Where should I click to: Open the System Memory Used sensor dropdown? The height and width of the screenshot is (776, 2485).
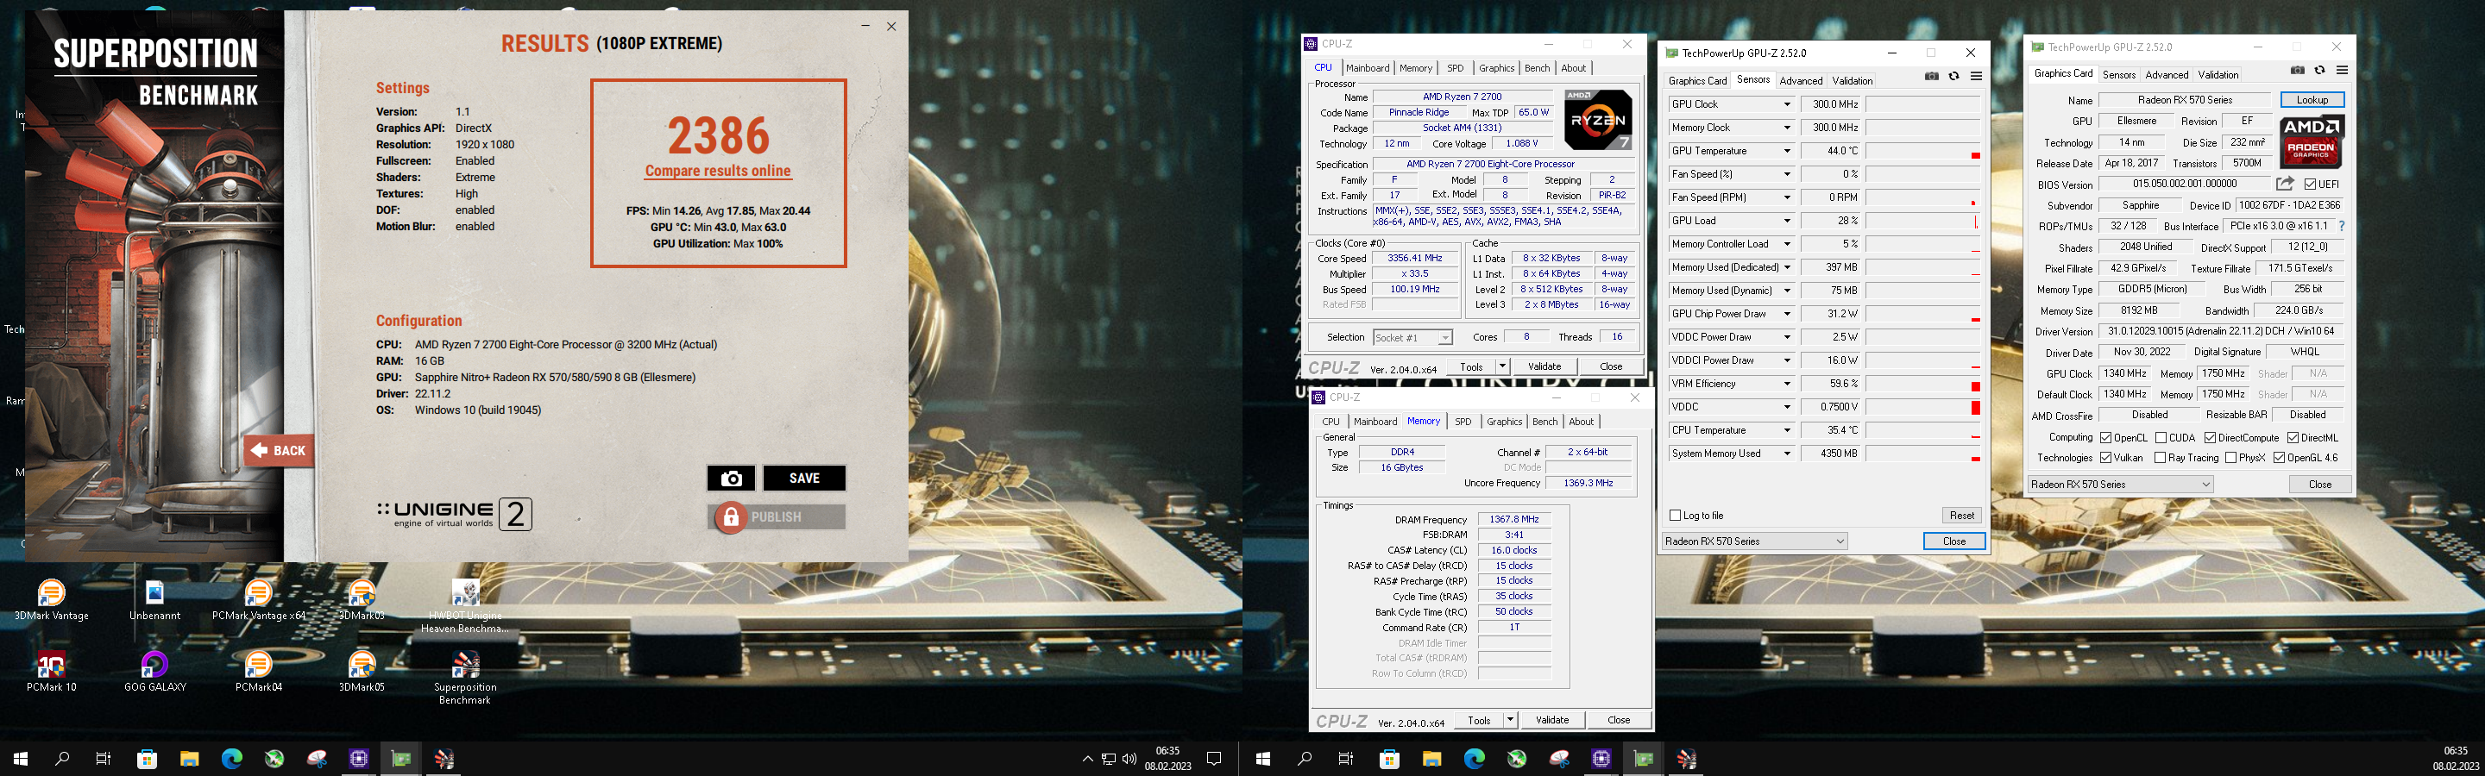click(1787, 453)
